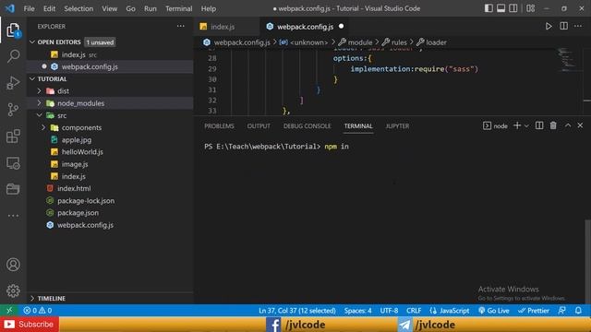Split the terminal panel
Image resolution: width=591 pixels, height=332 pixels.
click(539, 125)
